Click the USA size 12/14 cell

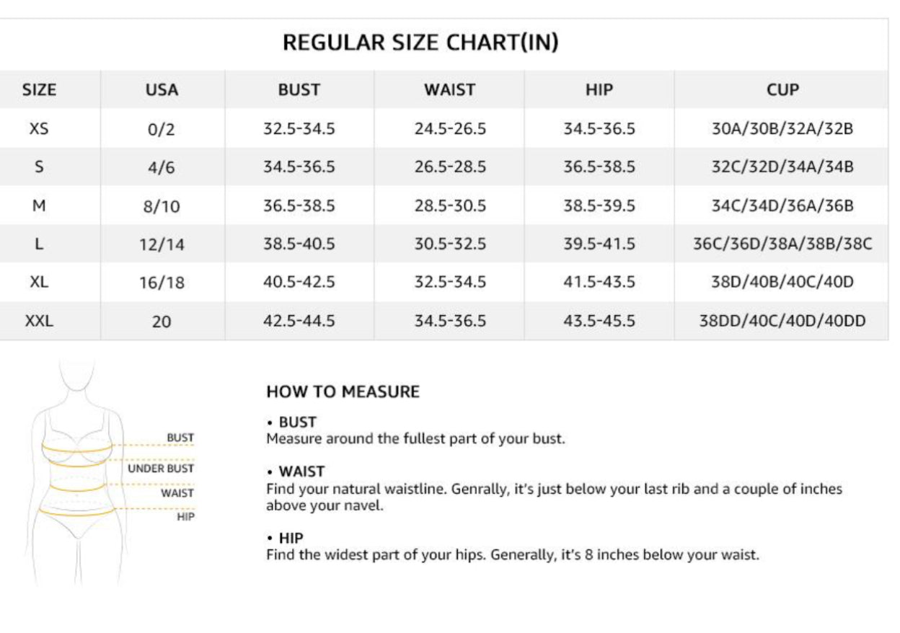[x=162, y=245]
